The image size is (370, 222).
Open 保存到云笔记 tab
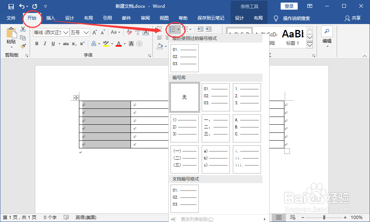(x=211, y=18)
